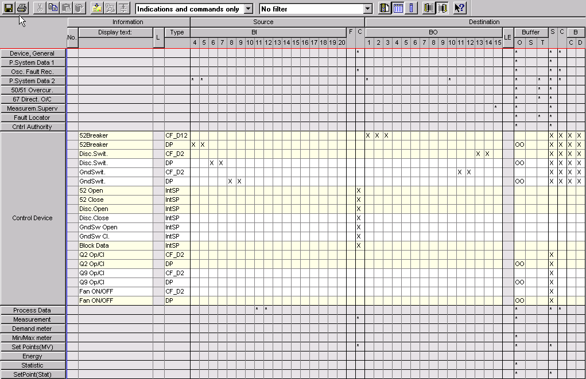
Task: Click the context help arrow-question icon
Action: point(460,8)
